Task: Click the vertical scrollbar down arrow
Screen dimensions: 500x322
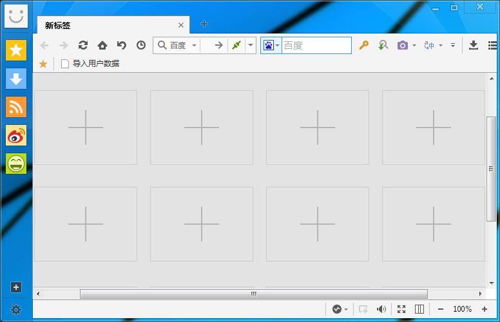Action: click(492, 283)
